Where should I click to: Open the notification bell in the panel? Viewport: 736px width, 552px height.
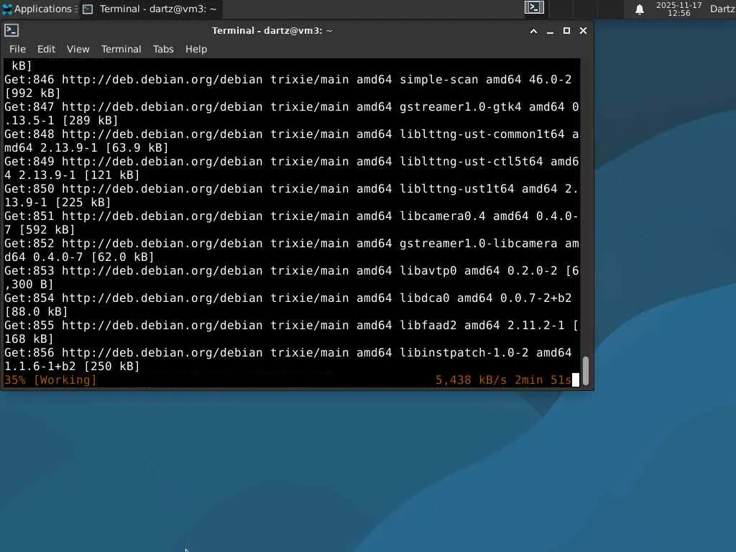(x=639, y=9)
